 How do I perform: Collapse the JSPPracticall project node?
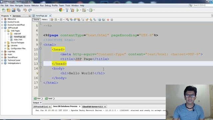[2, 28]
